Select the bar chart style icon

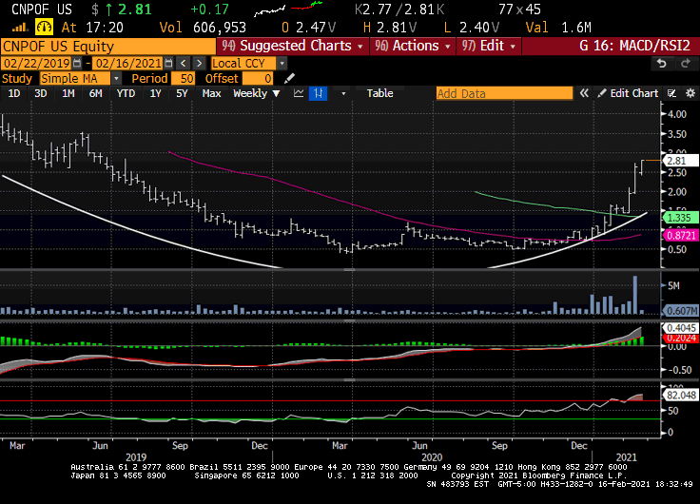(x=318, y=93)
